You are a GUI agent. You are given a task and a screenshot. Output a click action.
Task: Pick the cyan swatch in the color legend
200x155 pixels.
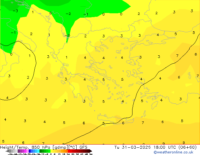click(x=38, y=151)
